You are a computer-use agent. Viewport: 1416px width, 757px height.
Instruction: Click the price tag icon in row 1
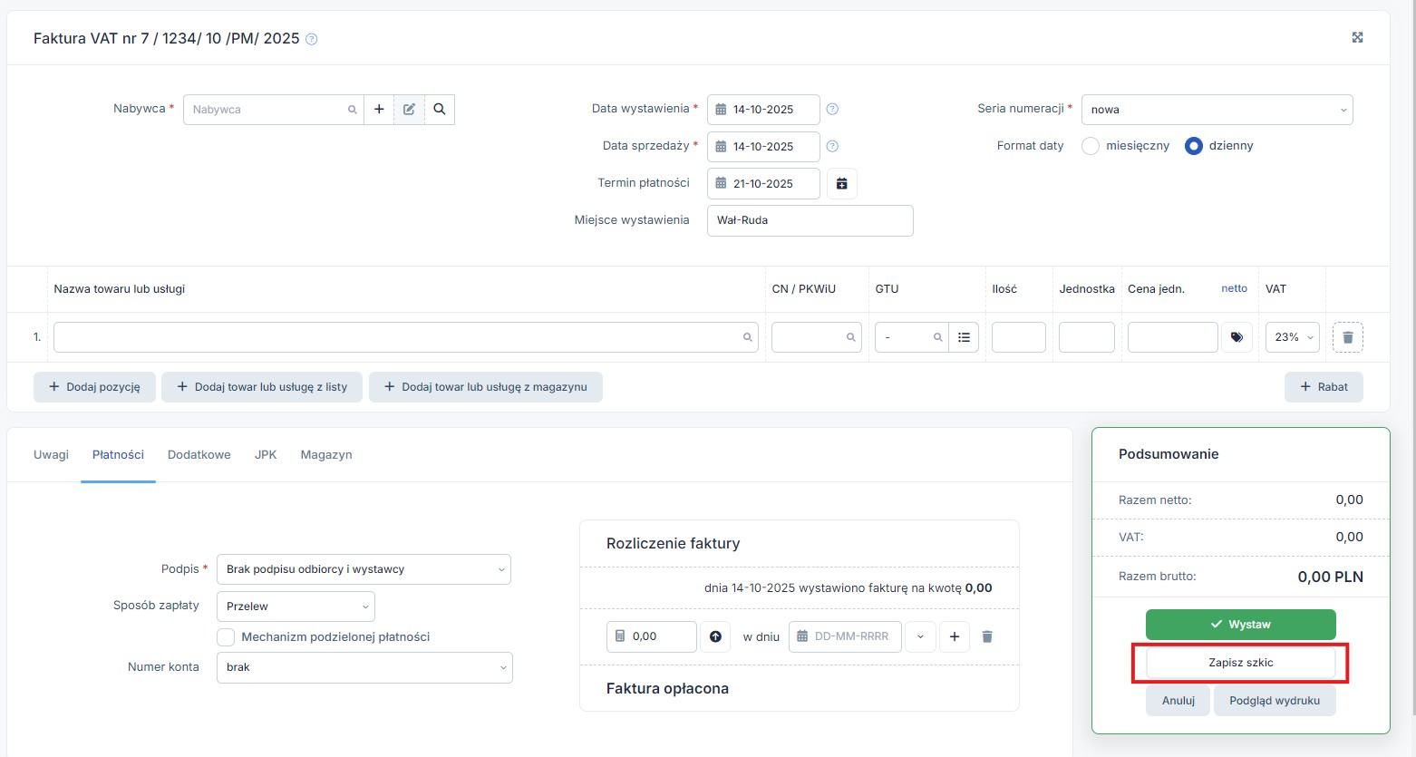(x=1237, y=337)
